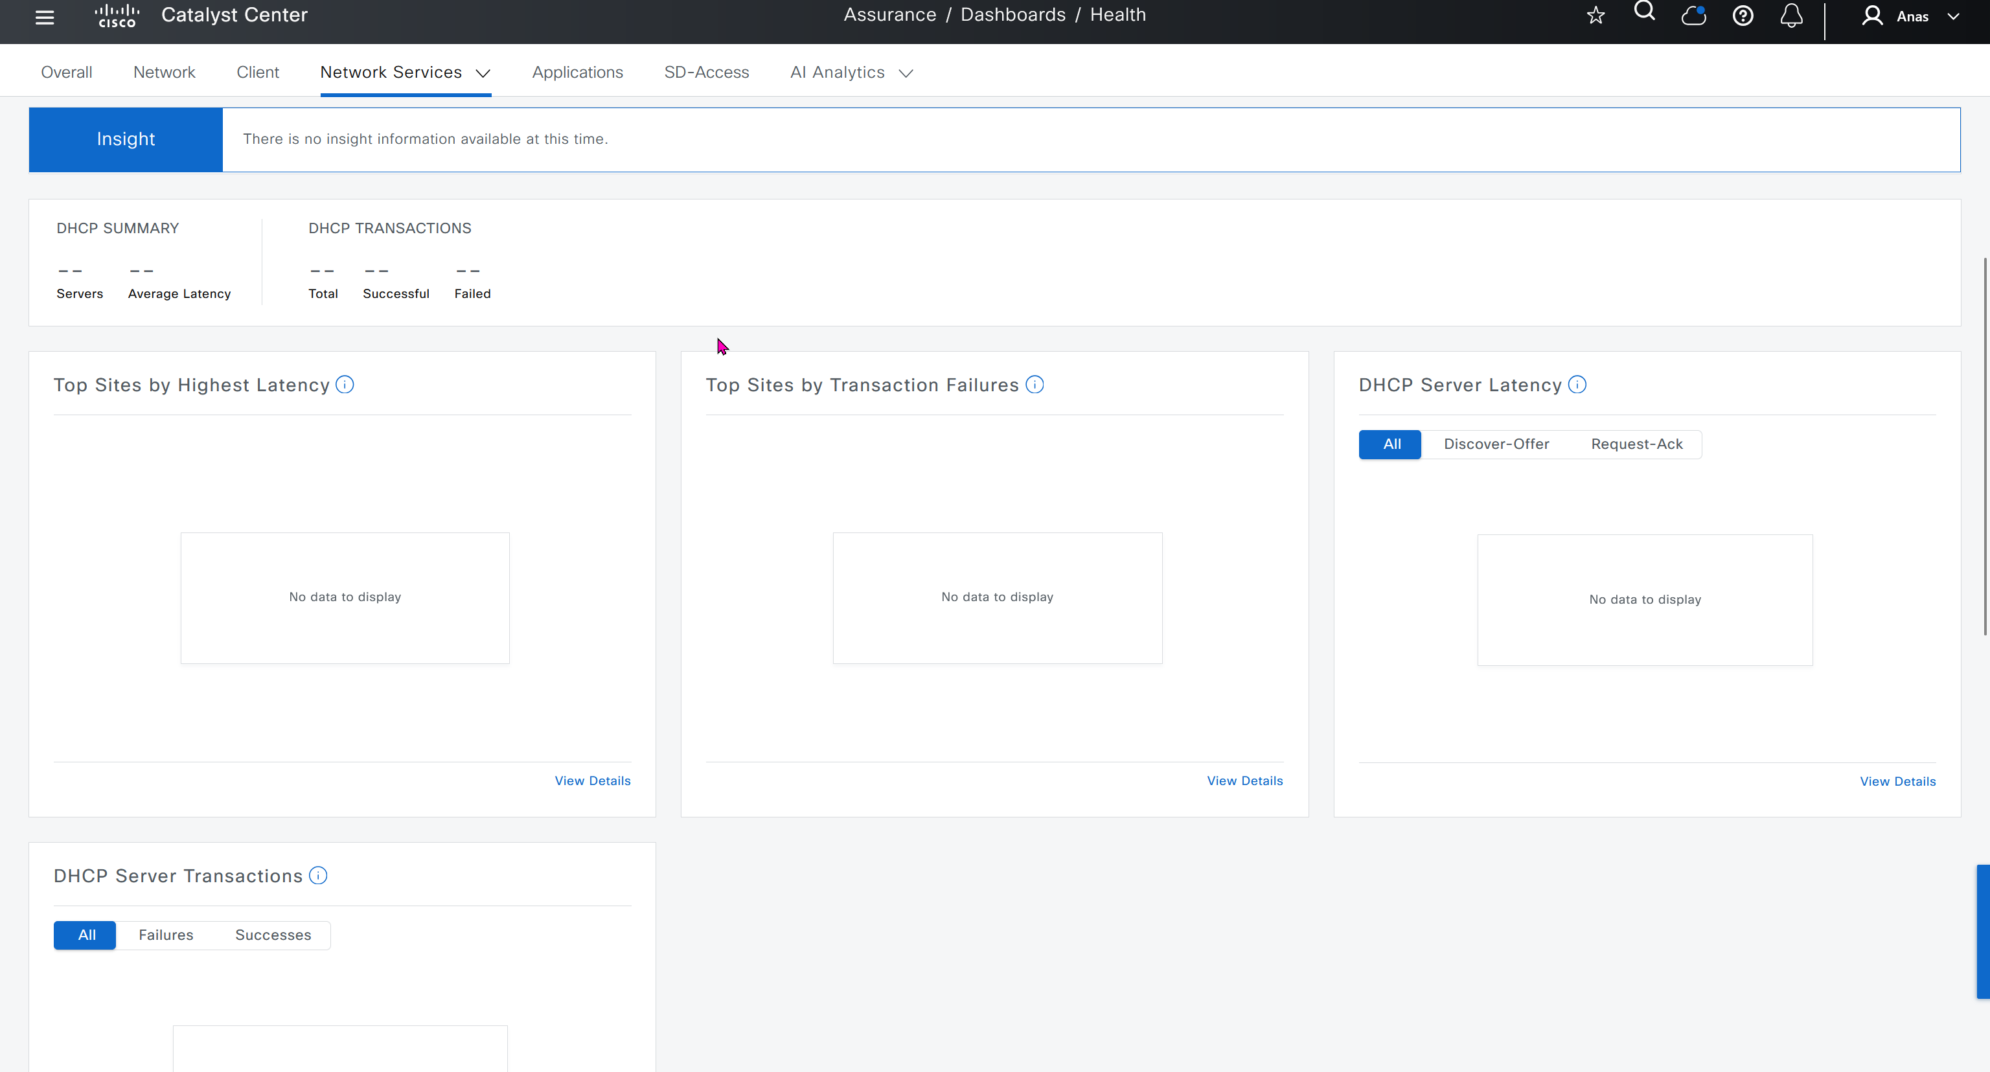
Task: Open the hamburger navigation menu
Action: (45, 17)
